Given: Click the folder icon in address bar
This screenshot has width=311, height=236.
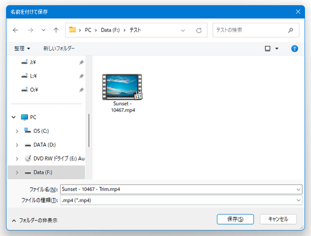Looking at the screenshot, I should tap(73, 30).
